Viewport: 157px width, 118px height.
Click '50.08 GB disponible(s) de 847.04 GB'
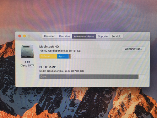pyautogui.click(x=62, y=71)
